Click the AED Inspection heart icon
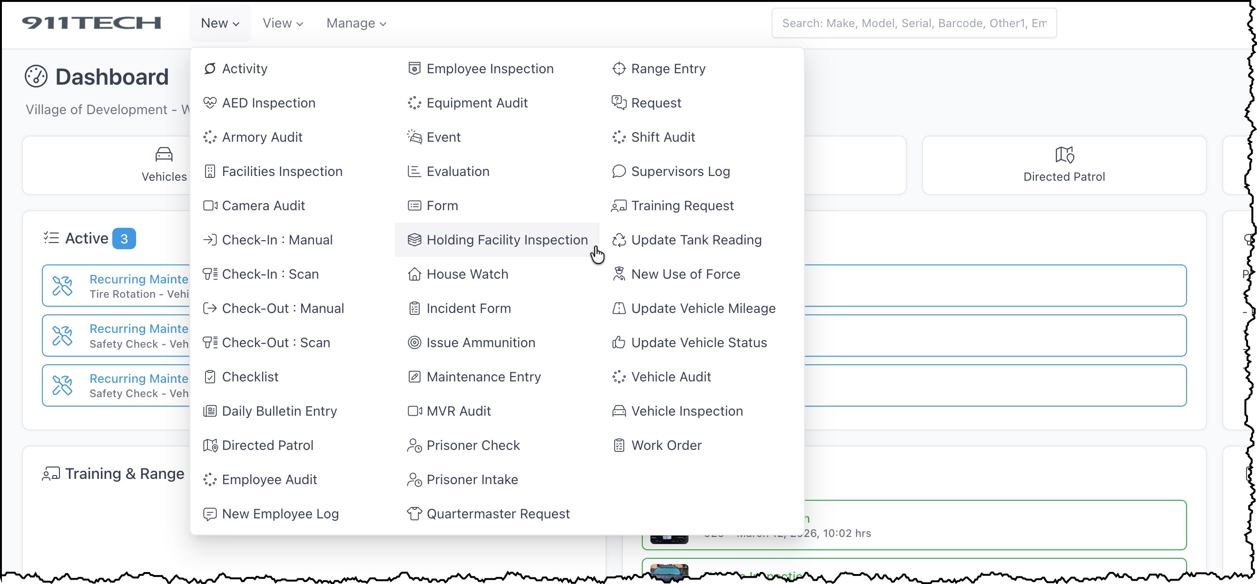The image size is (1257, 584). 210,103
